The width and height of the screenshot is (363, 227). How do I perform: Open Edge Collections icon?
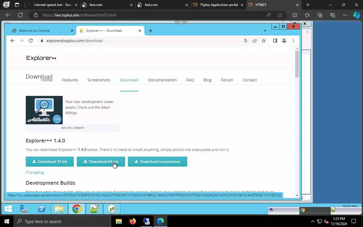320,15
